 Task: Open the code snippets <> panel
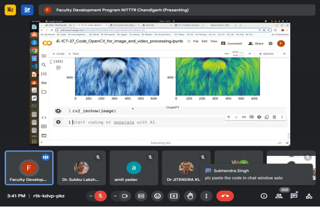44,118
